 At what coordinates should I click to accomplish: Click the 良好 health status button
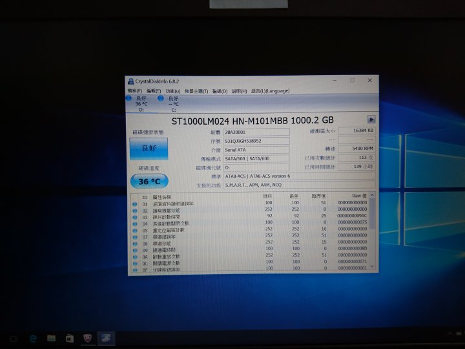149,149
